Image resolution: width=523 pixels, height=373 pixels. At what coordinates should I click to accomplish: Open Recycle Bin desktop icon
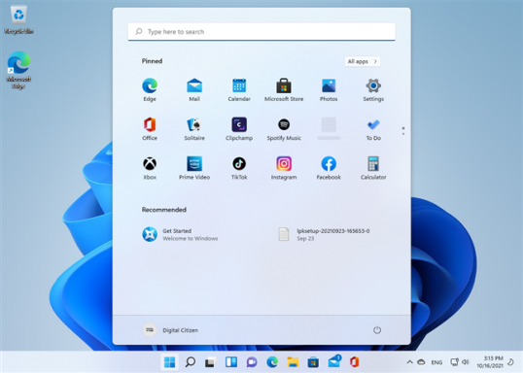18,19
